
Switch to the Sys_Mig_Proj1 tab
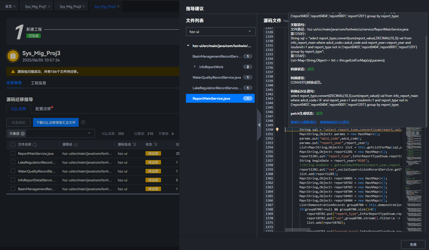pos(35,6)
